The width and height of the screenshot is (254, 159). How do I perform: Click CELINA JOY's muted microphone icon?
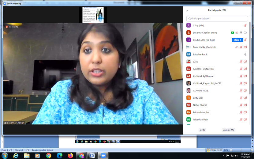[245, 40]
